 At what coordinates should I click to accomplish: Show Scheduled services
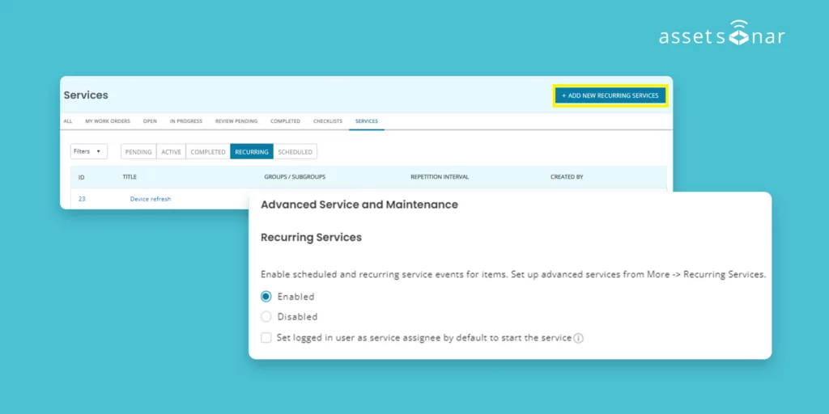click(295, 152)
